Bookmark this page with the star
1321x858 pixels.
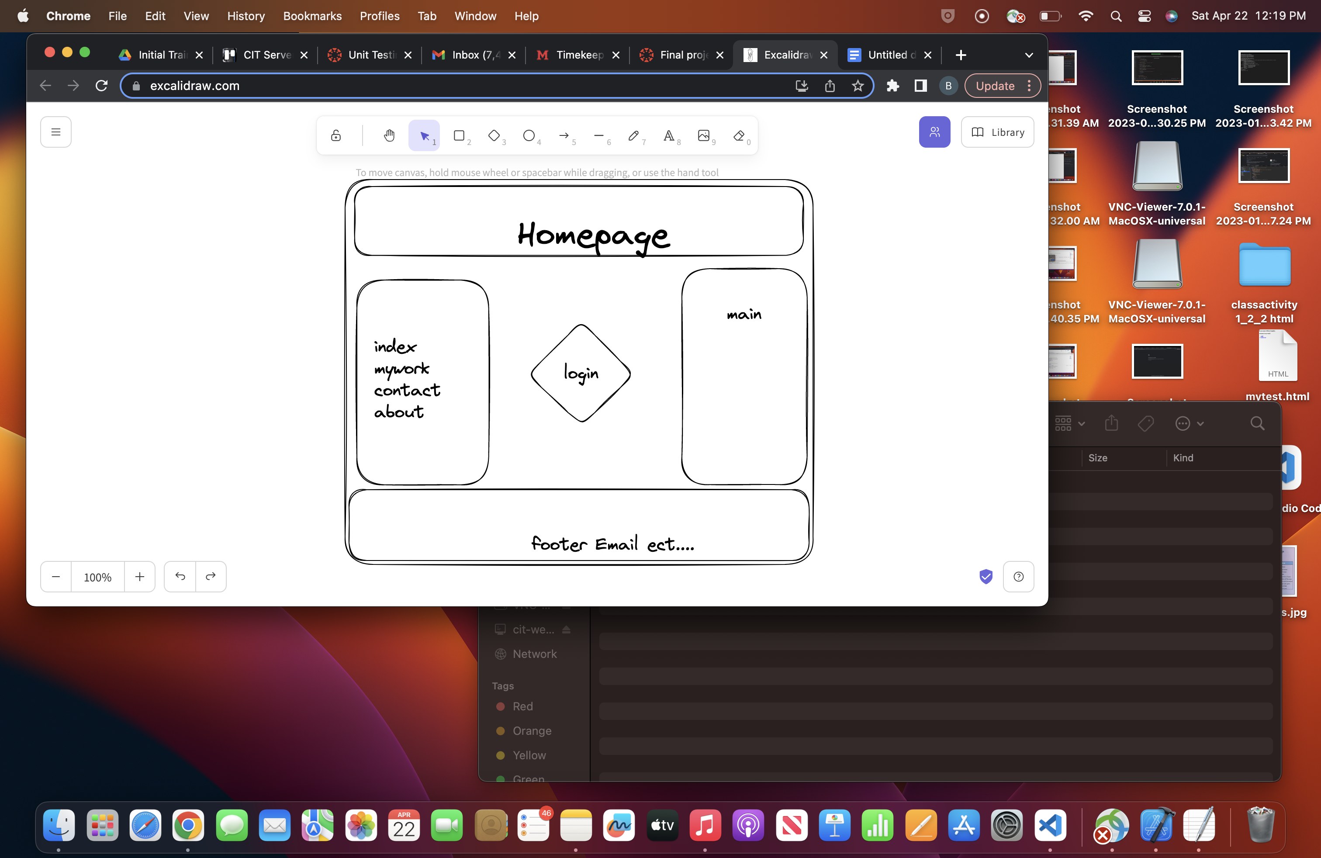pyautogui.click(x=858, y=86)
